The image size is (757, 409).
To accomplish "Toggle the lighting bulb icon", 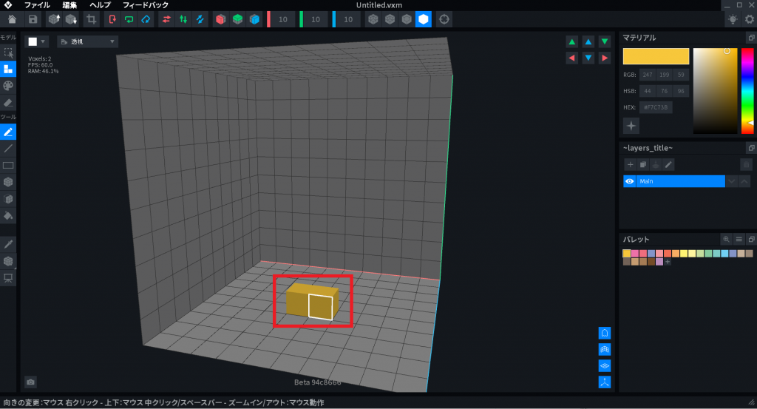I will (732, 19).
